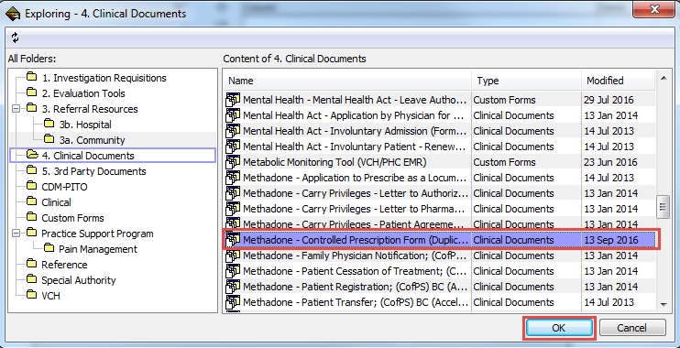
Task: Select Mental Health Act - Involuntary Patient Renewal row
Action: point(439,147)
